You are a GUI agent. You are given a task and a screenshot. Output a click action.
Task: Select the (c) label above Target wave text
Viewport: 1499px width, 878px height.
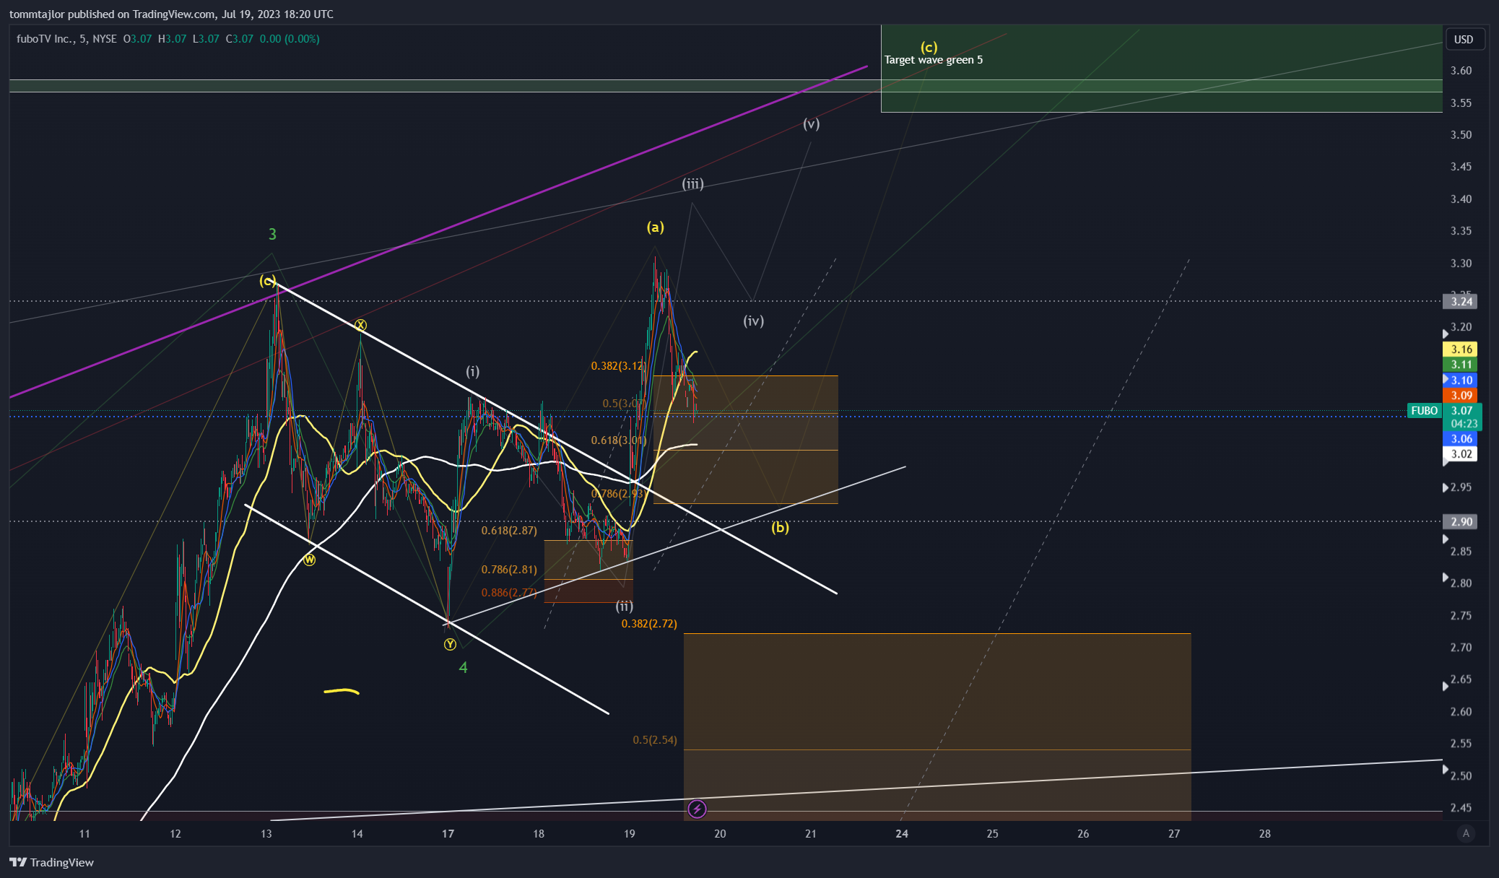(x=929, y=47)
